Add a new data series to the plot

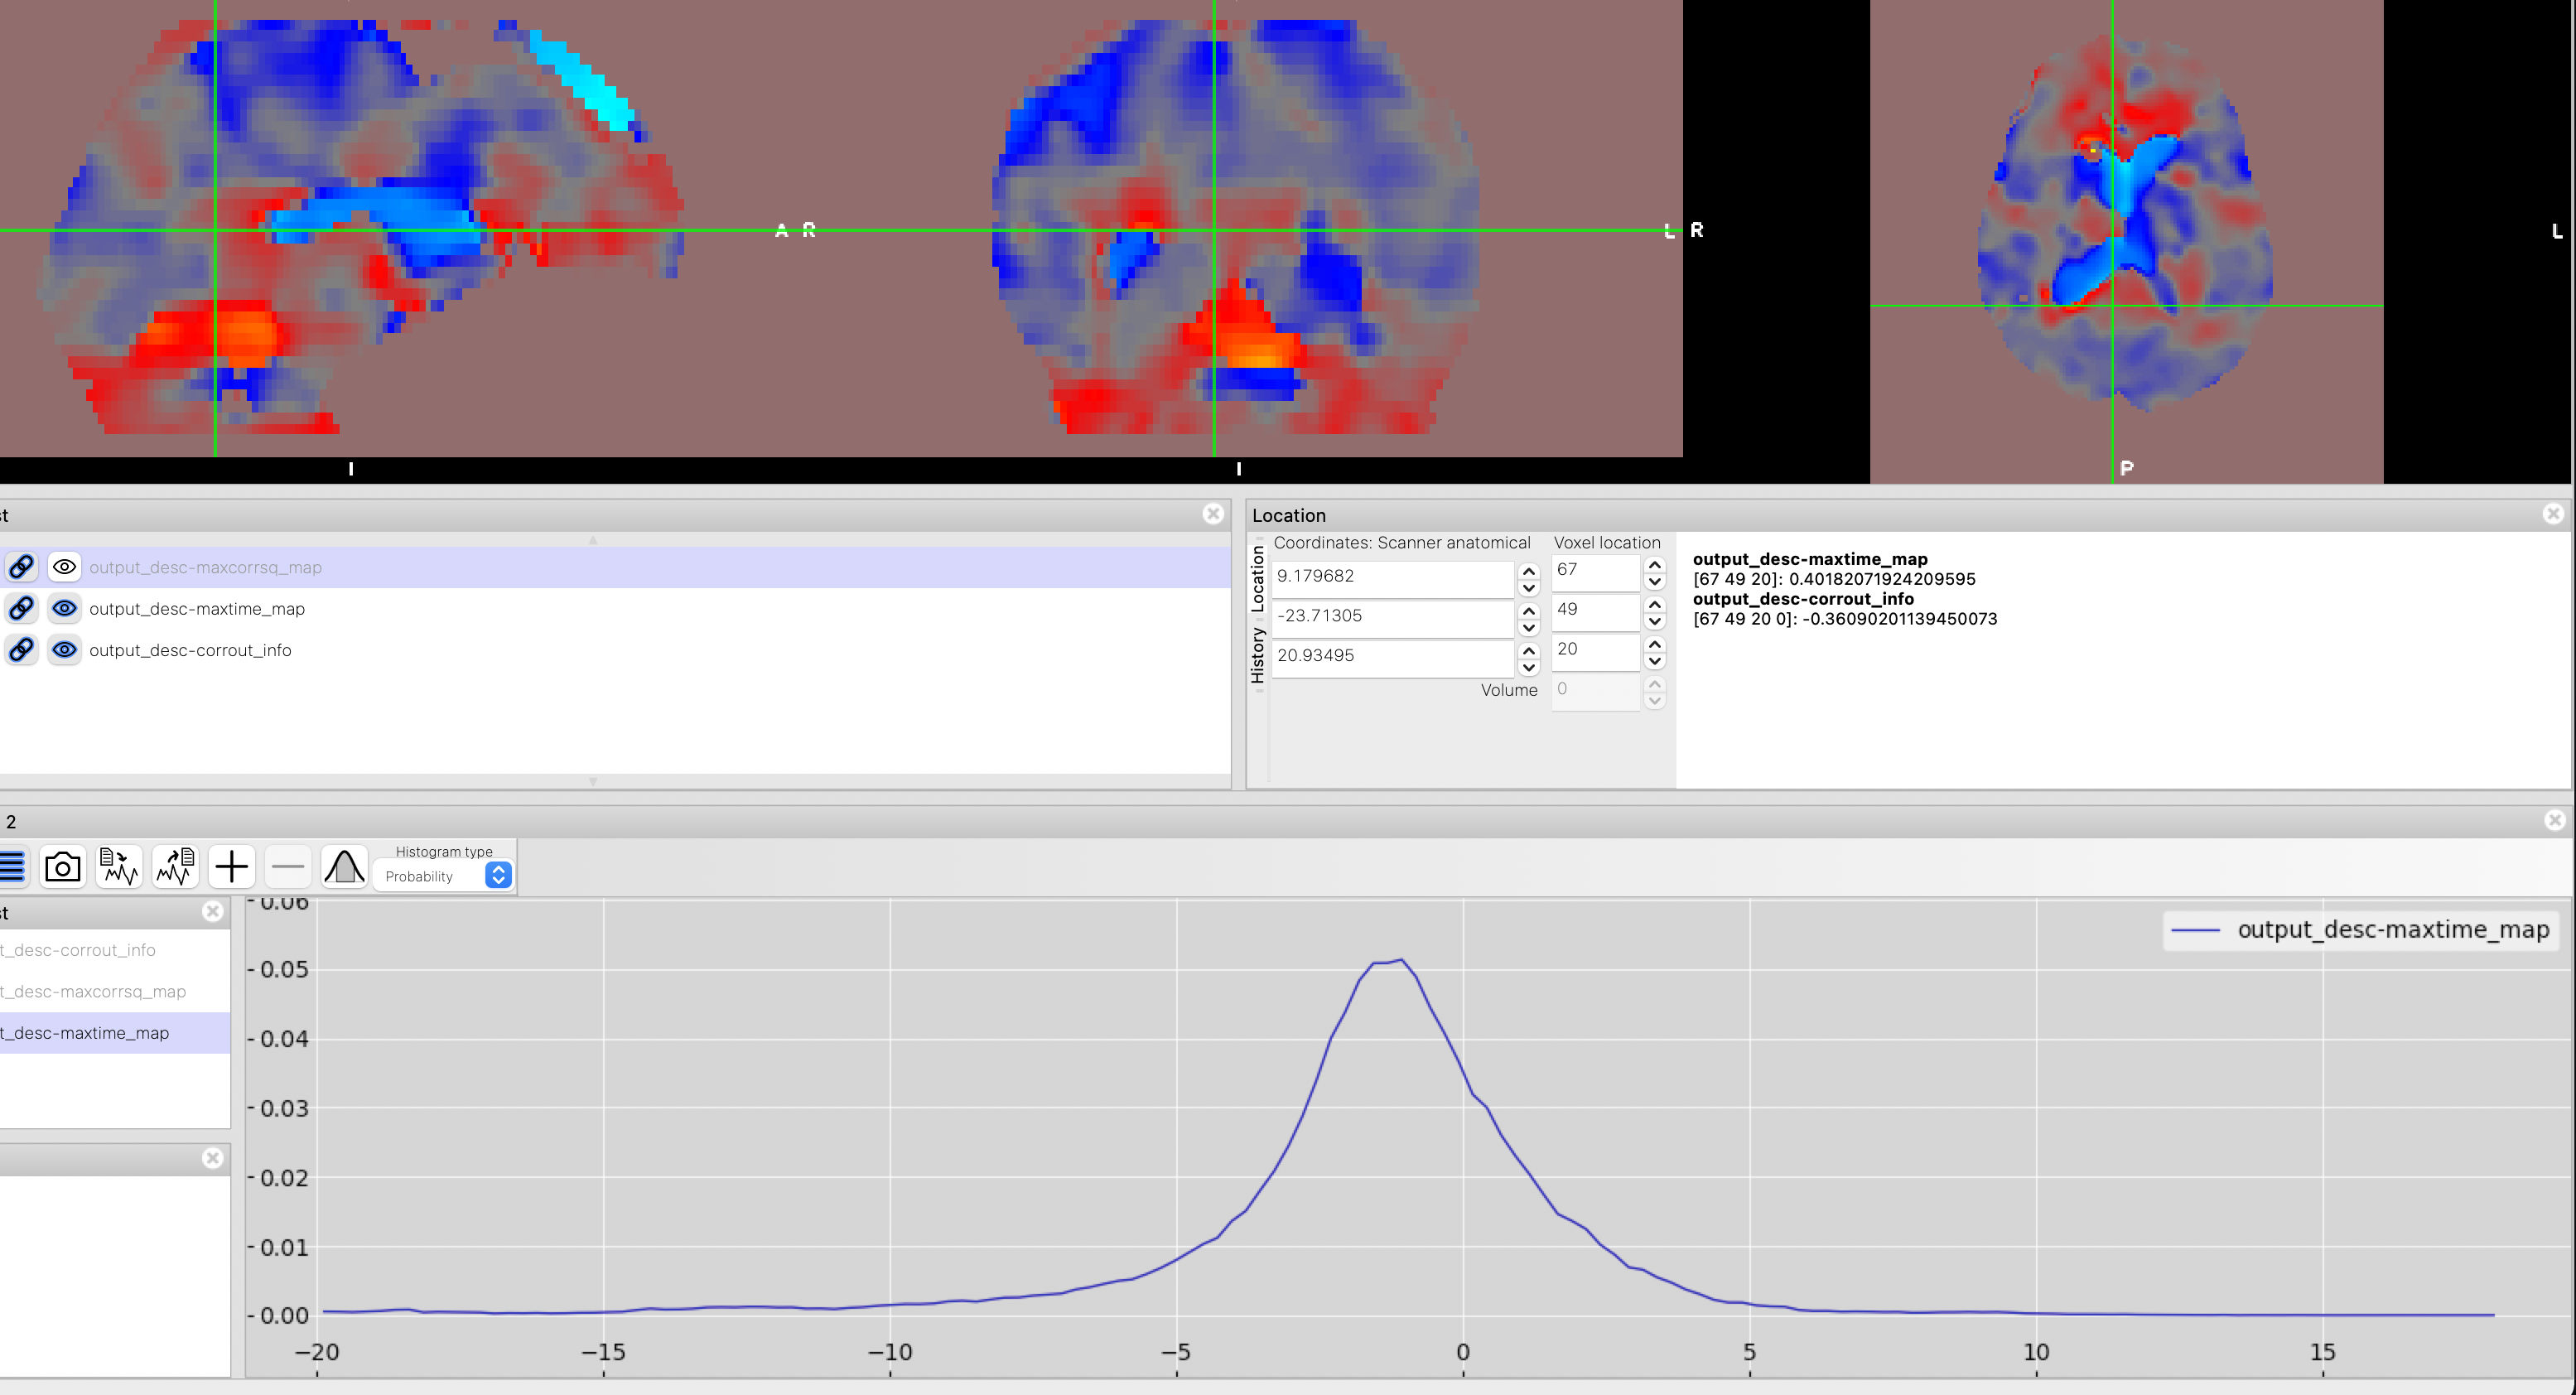(x=231, y=866)
